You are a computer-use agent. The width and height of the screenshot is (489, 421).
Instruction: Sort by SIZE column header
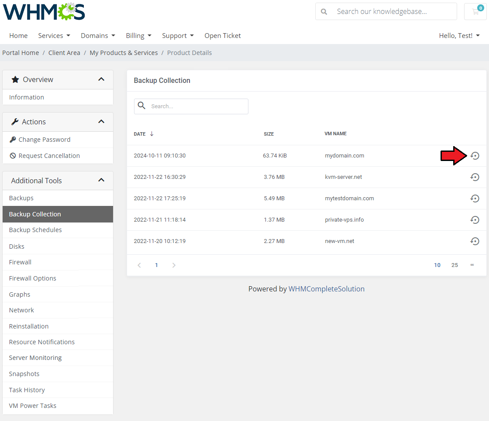tap(269, 134)
